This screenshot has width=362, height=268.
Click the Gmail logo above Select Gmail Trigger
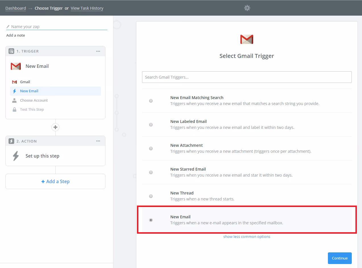click(247, 39)
